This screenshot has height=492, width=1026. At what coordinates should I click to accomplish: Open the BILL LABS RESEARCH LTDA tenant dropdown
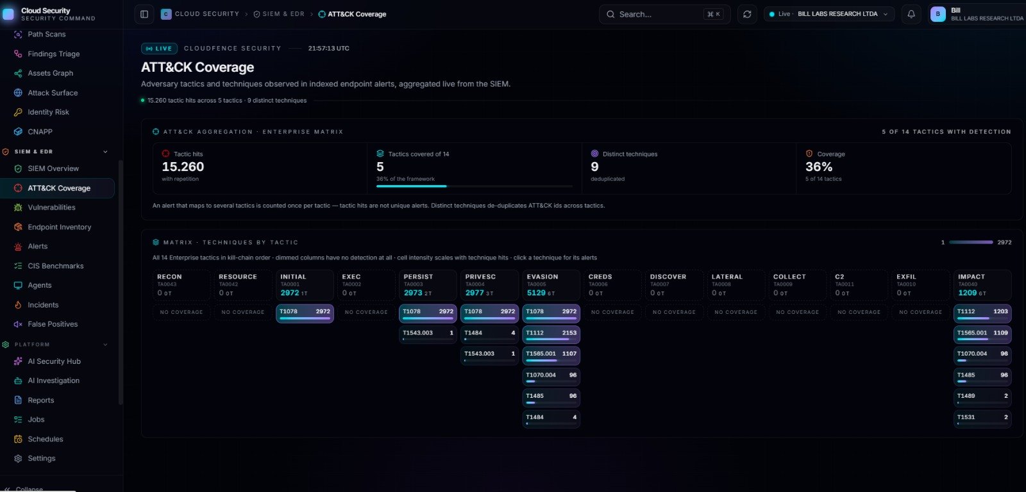point(829,14)
